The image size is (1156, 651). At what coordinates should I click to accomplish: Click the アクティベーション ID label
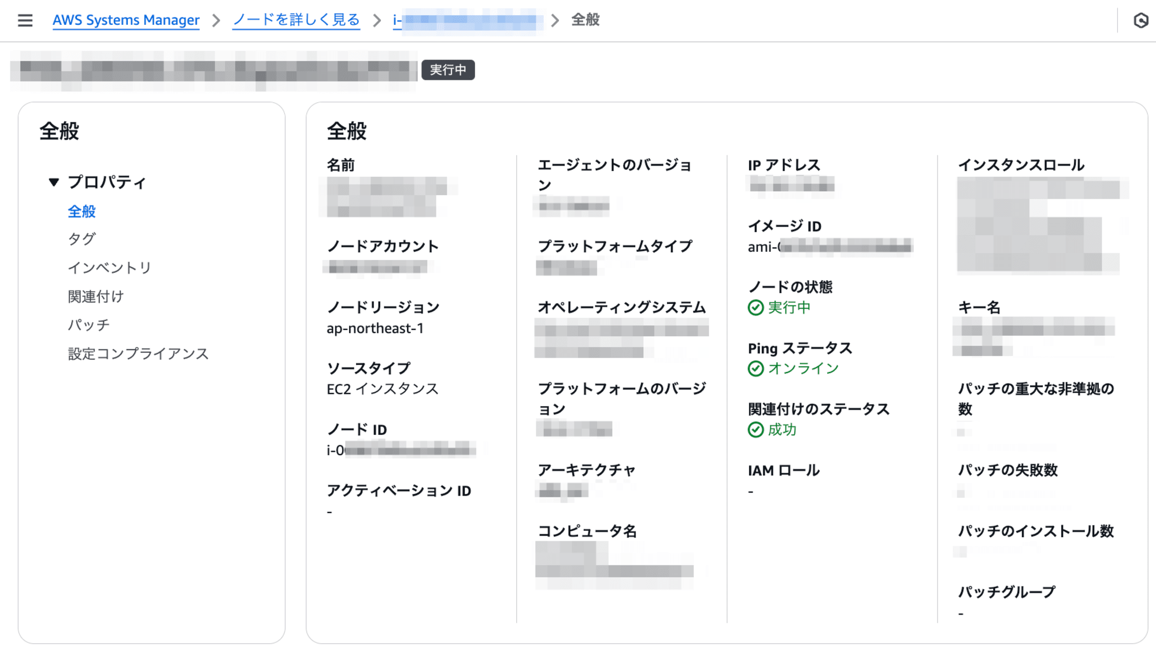point(399,491)
